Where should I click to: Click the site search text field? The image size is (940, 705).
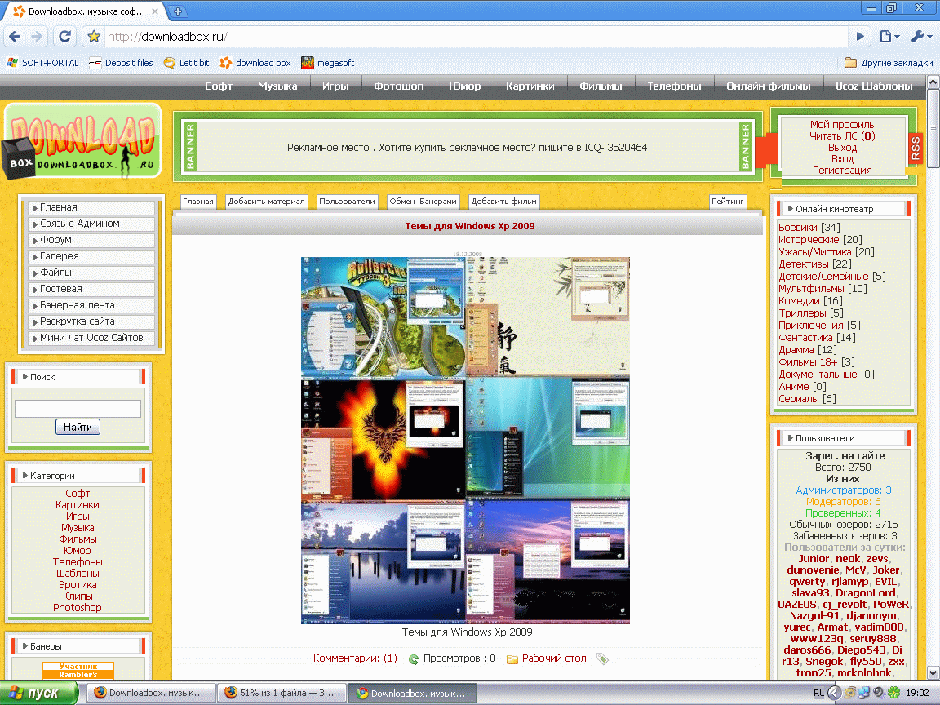point(78,408)
